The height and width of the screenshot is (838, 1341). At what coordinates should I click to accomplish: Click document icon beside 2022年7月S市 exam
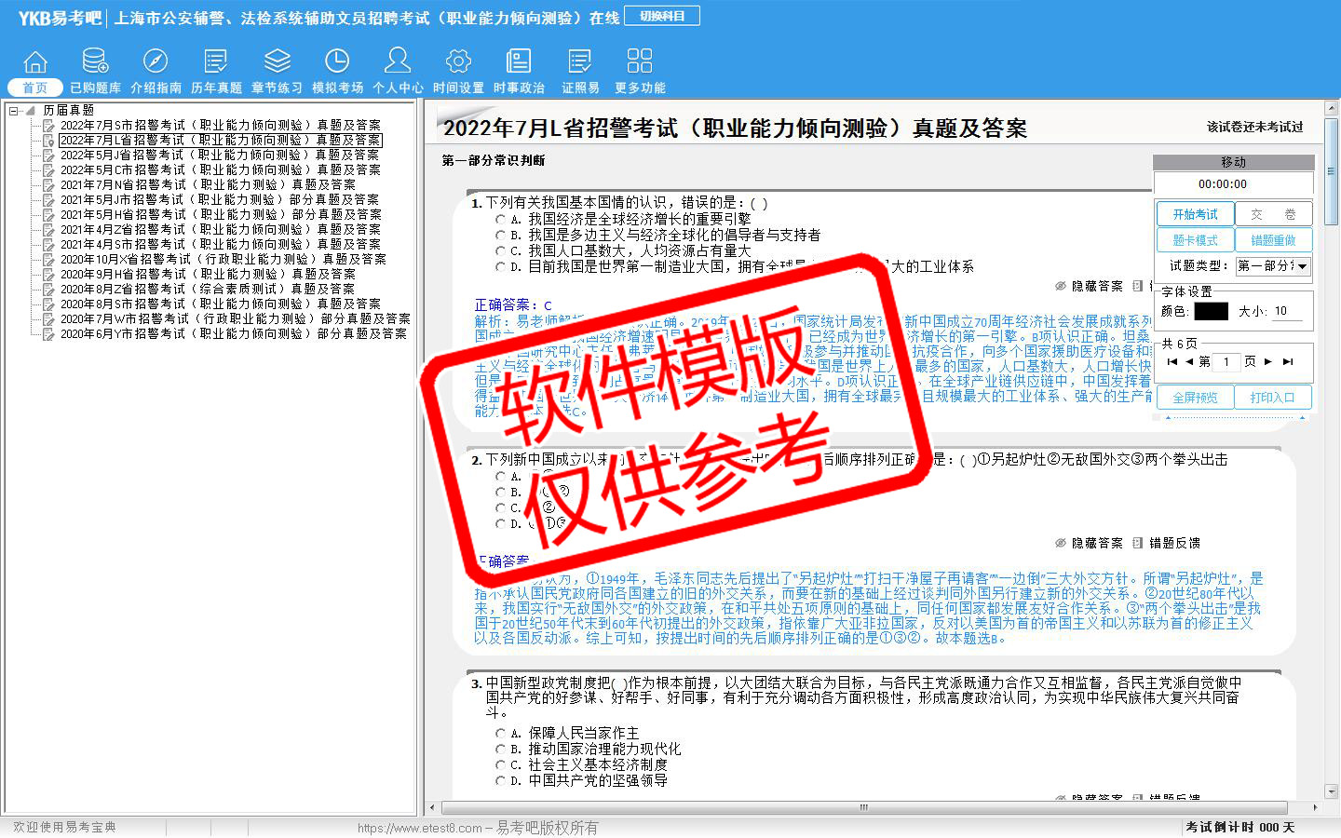tap(48, 125)
